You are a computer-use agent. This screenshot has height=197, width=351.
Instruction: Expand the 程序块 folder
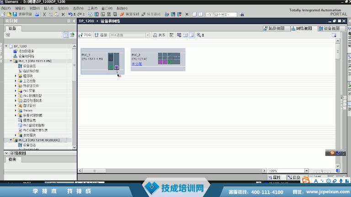(16, 76)
